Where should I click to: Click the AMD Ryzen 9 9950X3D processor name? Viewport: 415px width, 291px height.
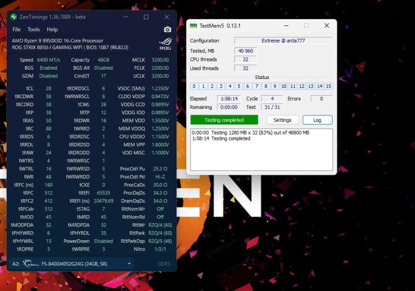click(x=58, y=41)
